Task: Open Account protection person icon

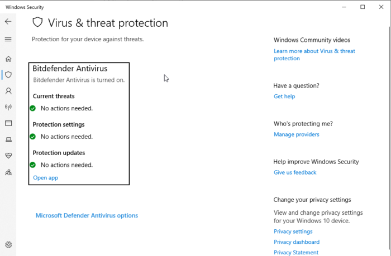Action: [8, 91]
